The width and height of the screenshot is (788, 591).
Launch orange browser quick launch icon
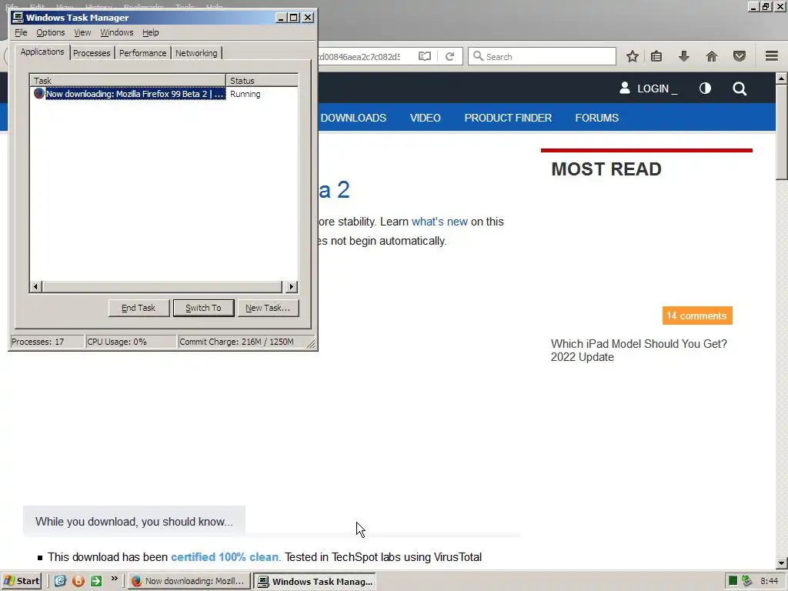(78, 581)
